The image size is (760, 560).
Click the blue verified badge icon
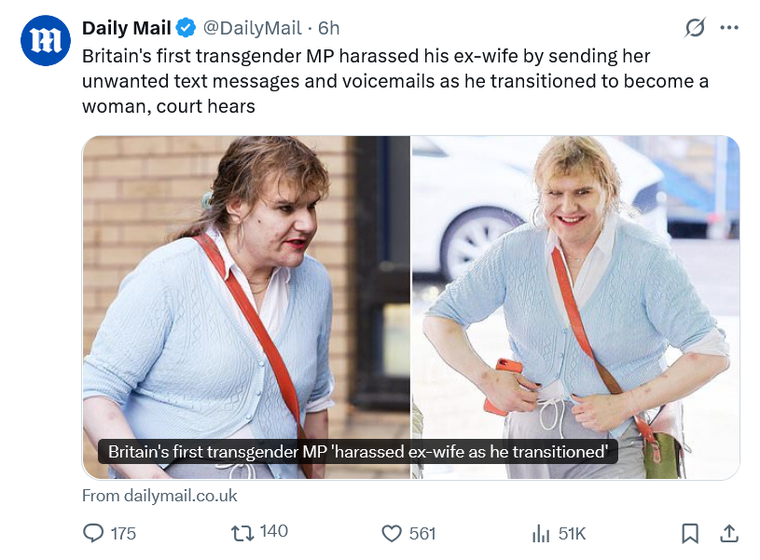(186, 28)
